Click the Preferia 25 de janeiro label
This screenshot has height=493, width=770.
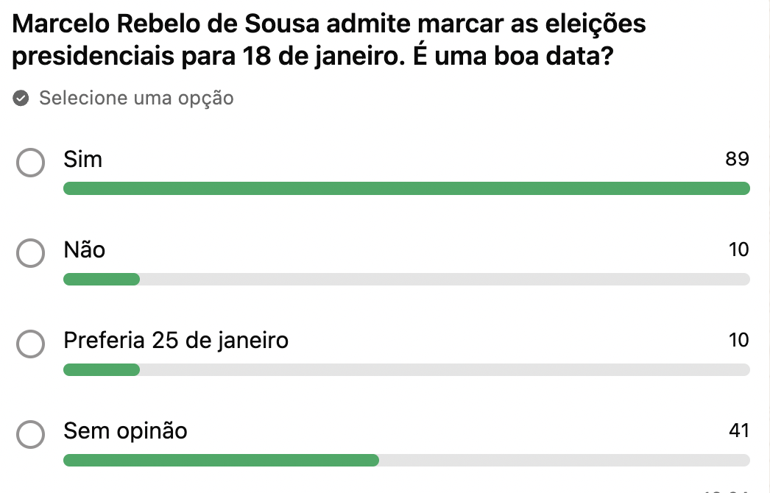click(x=176, y=341)
